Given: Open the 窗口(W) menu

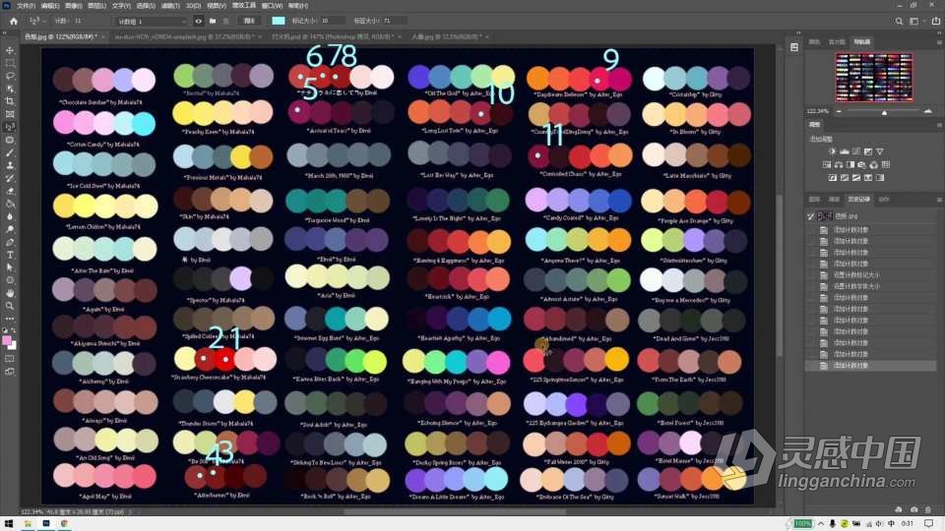Looking at the screenshot, I should (x=272, y=6).
